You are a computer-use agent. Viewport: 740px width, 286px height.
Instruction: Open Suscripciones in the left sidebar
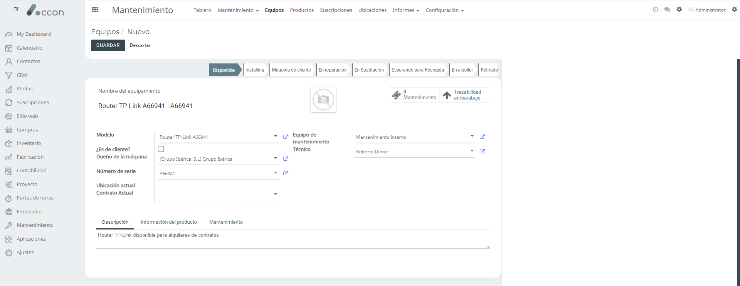33,103
